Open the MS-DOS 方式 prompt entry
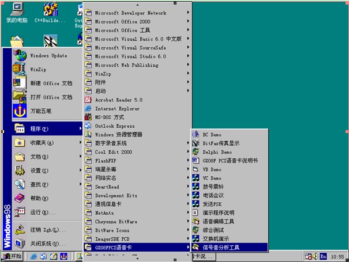This screenshot has height=262, width=349. coord(109,117)
